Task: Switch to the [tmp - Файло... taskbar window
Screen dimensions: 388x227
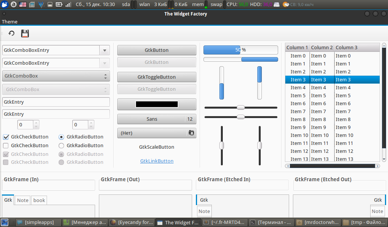Action: (x=365, y=222)
